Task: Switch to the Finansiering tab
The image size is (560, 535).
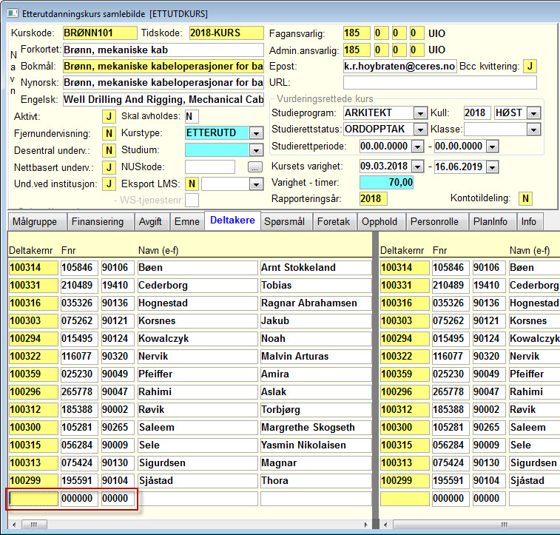Action: pos(101,222)
